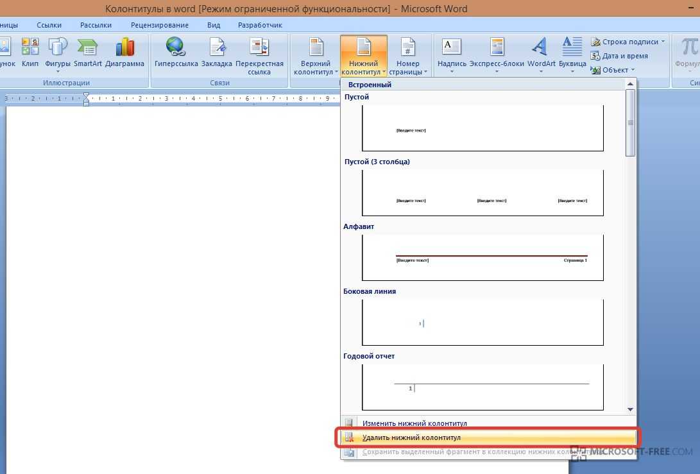
Task: Click the gallery scrollbar thumb
Action: (630, 123)
